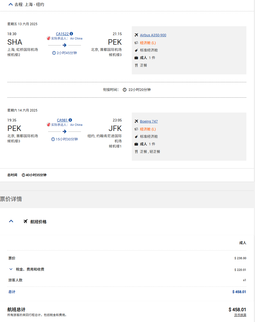The height and width of the screenshot is (322, 255).
Task: Click the connection time clock icon
Action: tap(125, 90)
